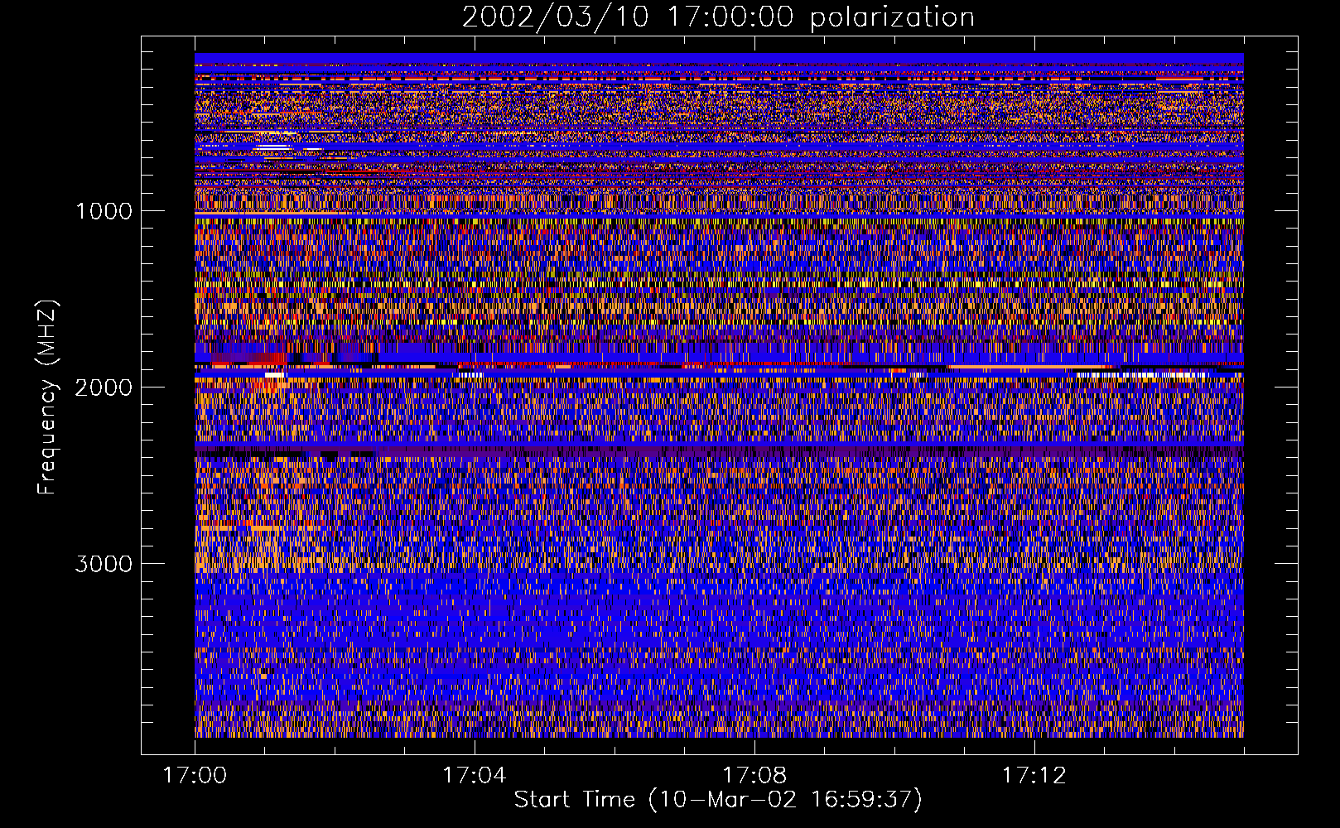1340x828 pixels.
Task: Click the plot title '2002/03/10 17:00:00 polarization'
Action: (x=718, y=17)
